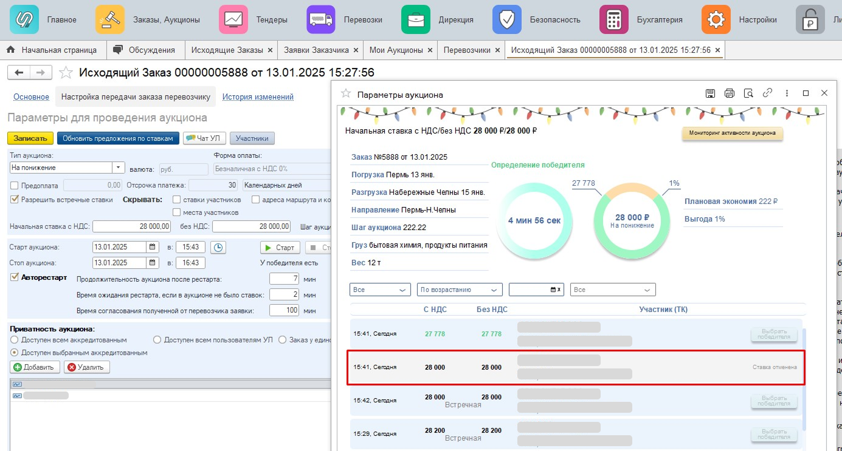Copy link to Параметры аукциона dialog
This screenshot has height=451, width=842.
tap(768, 93)
